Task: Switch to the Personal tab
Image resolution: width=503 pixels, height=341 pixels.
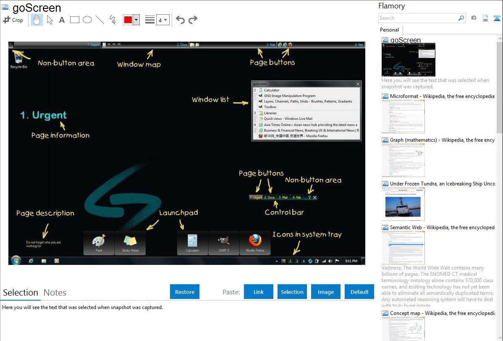Action: (x=390, y=29)
